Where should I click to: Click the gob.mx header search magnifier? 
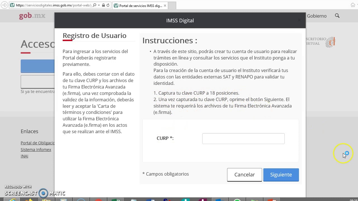(337, 16)
